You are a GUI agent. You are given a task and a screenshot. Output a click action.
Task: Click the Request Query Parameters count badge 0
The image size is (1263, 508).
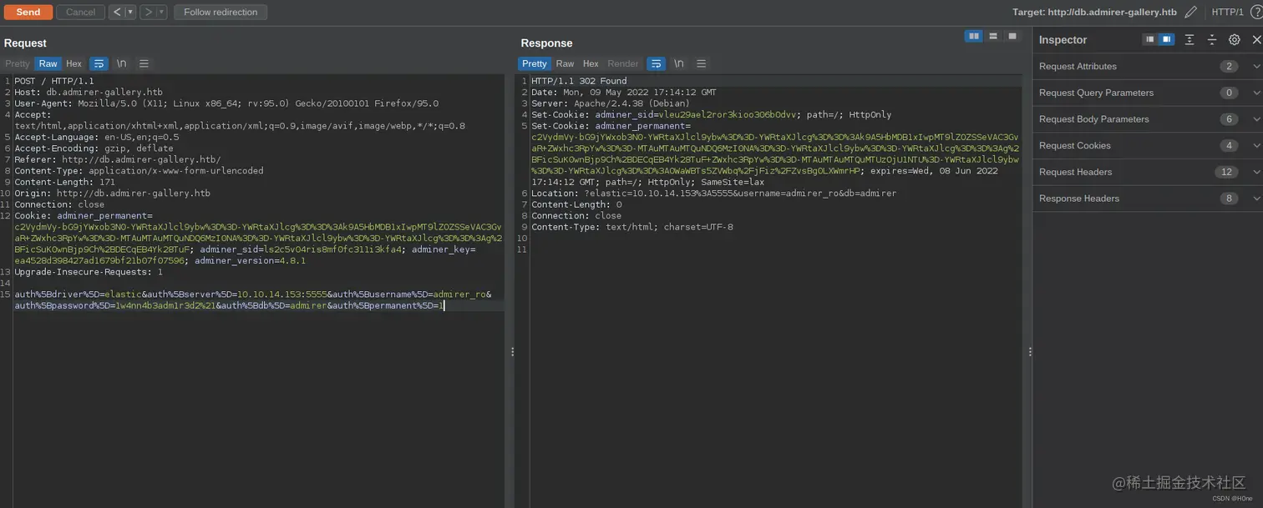pyautogui.click(x=1228, y=93)
